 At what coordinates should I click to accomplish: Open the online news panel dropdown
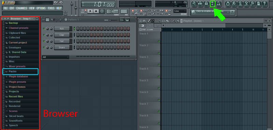click(x=228, y=12)
